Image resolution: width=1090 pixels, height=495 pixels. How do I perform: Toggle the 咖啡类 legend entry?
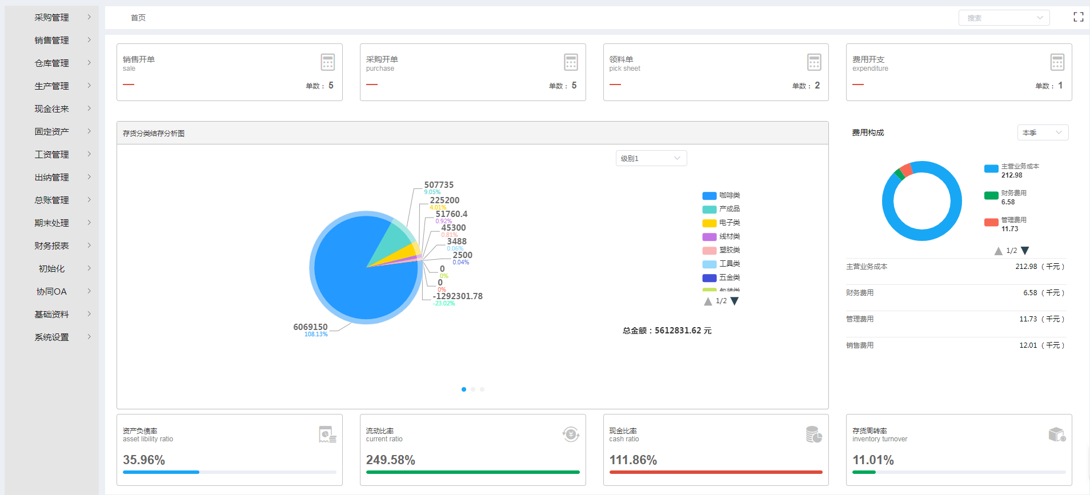tap(721, 196)
